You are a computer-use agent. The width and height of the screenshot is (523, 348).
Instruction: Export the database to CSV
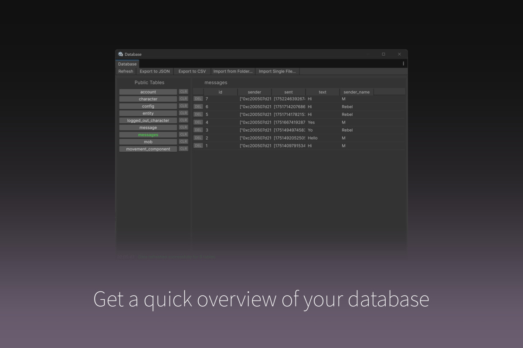192,71
